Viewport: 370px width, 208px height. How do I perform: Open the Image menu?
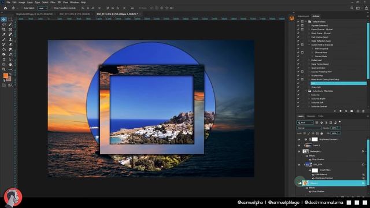21,2
